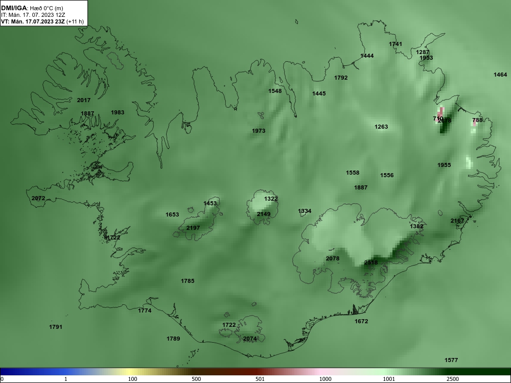
Task: Select the 1464 value offshore to the east
Action: pyautogui.click(x=501, y=75)
